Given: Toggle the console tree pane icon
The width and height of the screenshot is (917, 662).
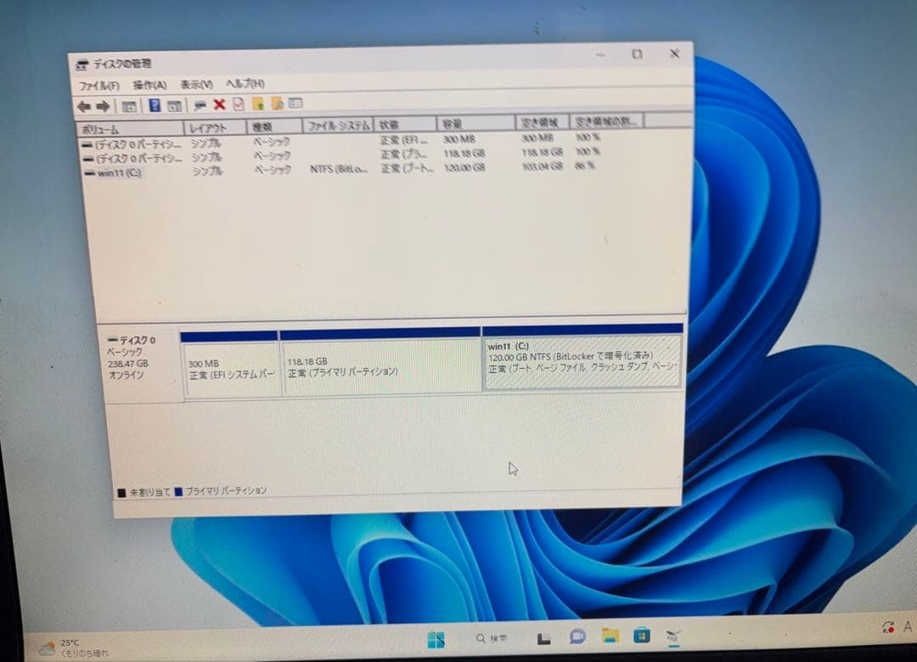Looking at the screenshot, I should pos(131,104).
